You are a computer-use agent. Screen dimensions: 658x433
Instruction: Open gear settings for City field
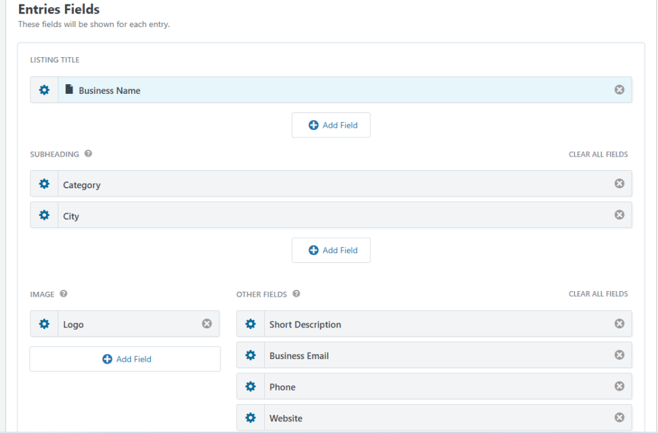coord(44,215)
